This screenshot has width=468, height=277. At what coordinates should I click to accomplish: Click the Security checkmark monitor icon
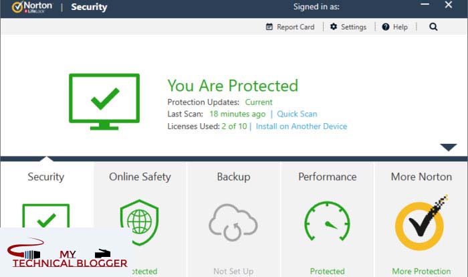click(x=46, y=216)
